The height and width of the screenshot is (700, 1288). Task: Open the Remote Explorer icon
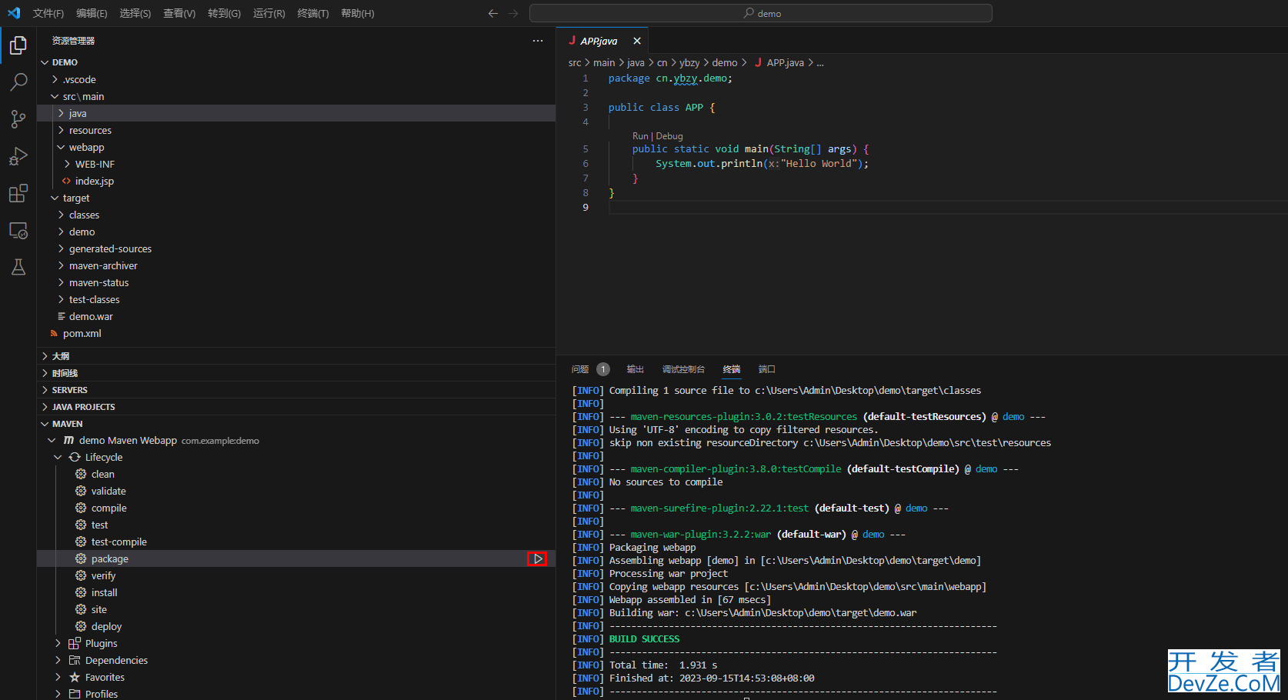[x=18, y=230]
